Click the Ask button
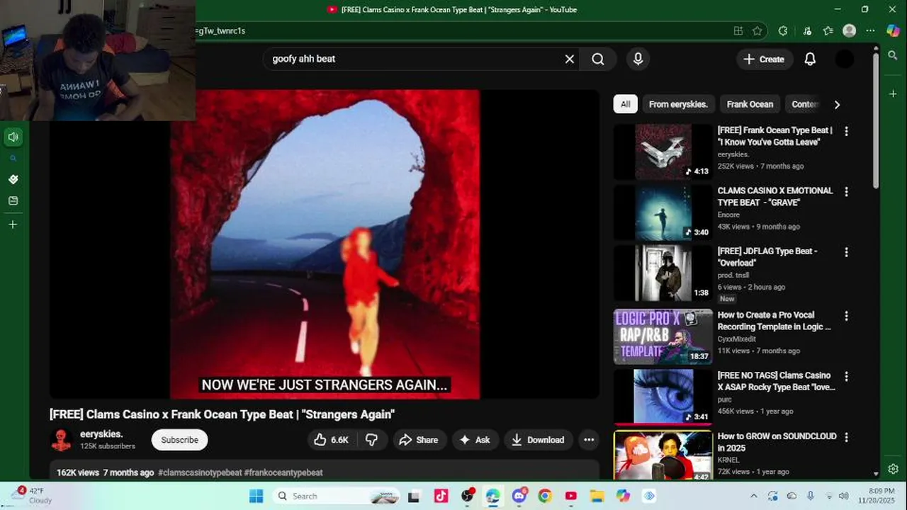This screenshot has width=907, height=510. (475, 440)
